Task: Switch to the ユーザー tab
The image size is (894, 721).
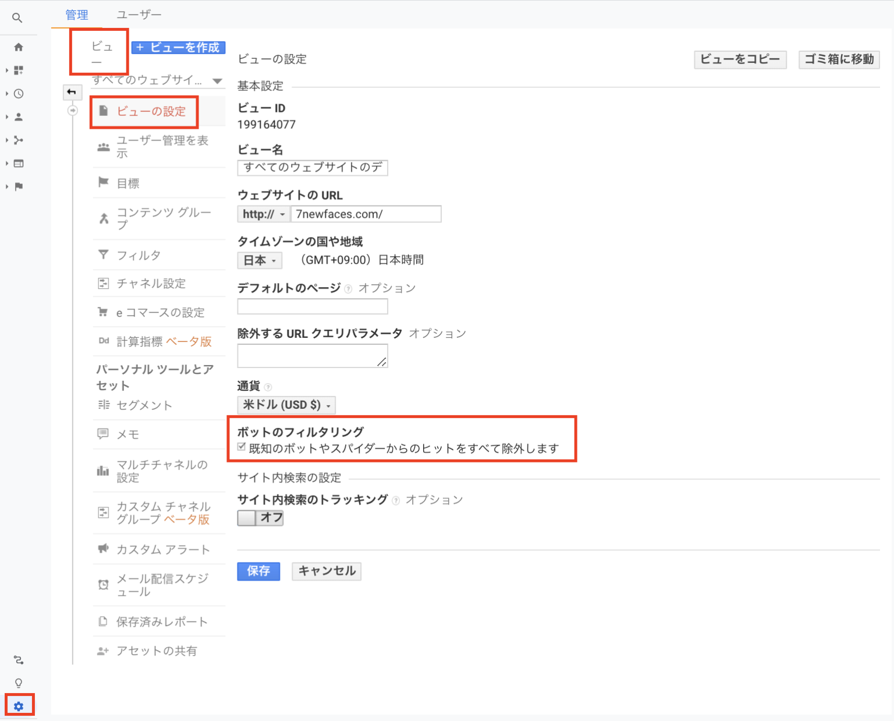Action: [139, 14]
